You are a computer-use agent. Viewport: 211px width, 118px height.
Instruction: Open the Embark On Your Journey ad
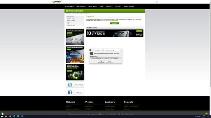pos(75,37)
